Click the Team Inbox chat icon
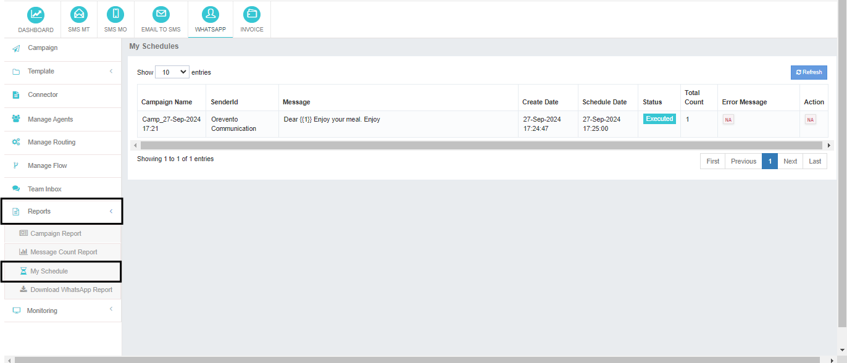Viewport: 847px width, 363px height. point(16,189)
